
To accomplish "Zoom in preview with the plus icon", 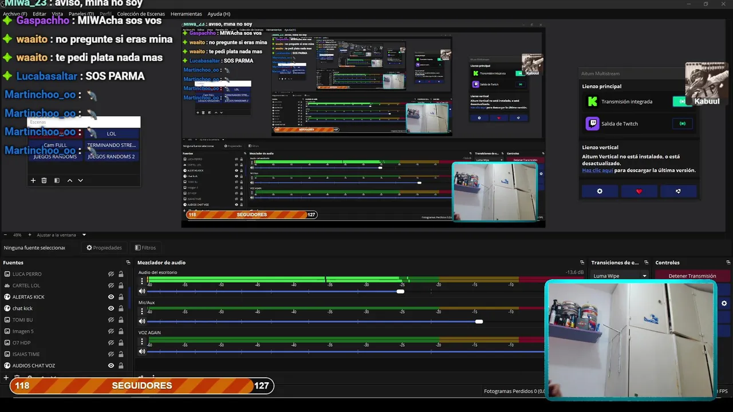I will pos(30,235).
